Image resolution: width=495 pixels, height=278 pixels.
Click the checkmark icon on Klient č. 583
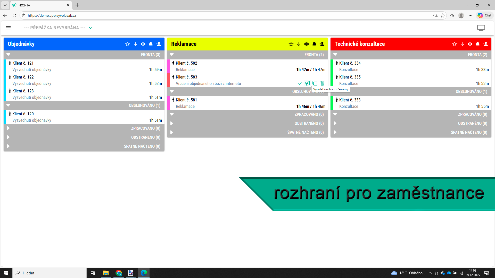[300, 83]
